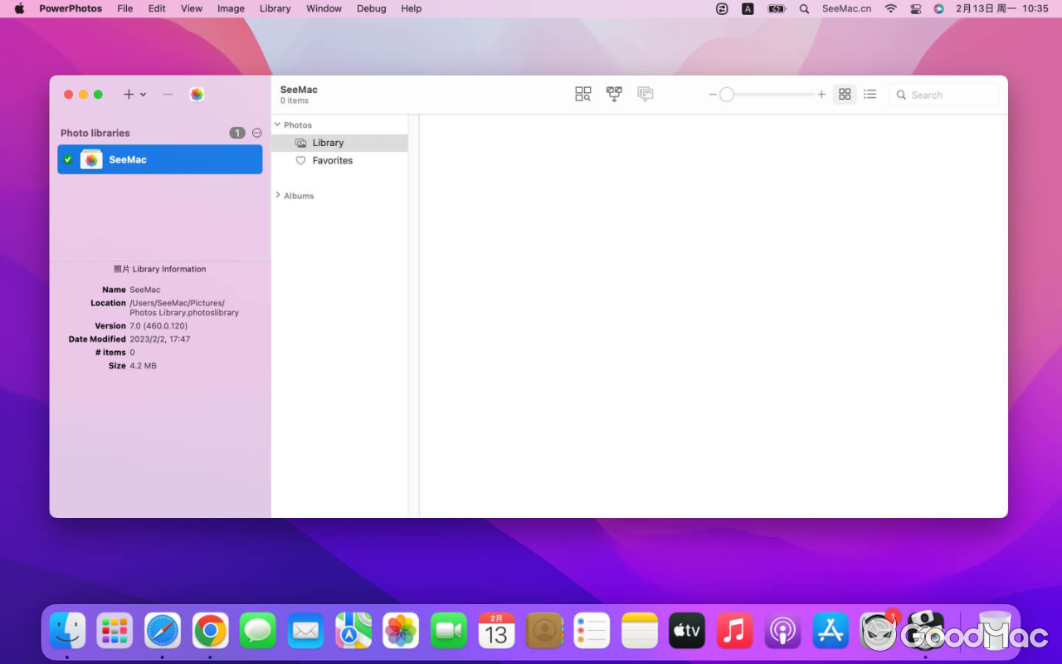Open the add library plus dropdown
Image resolution: width=1062 pixels, height=664 pixels.
[134, 95]
